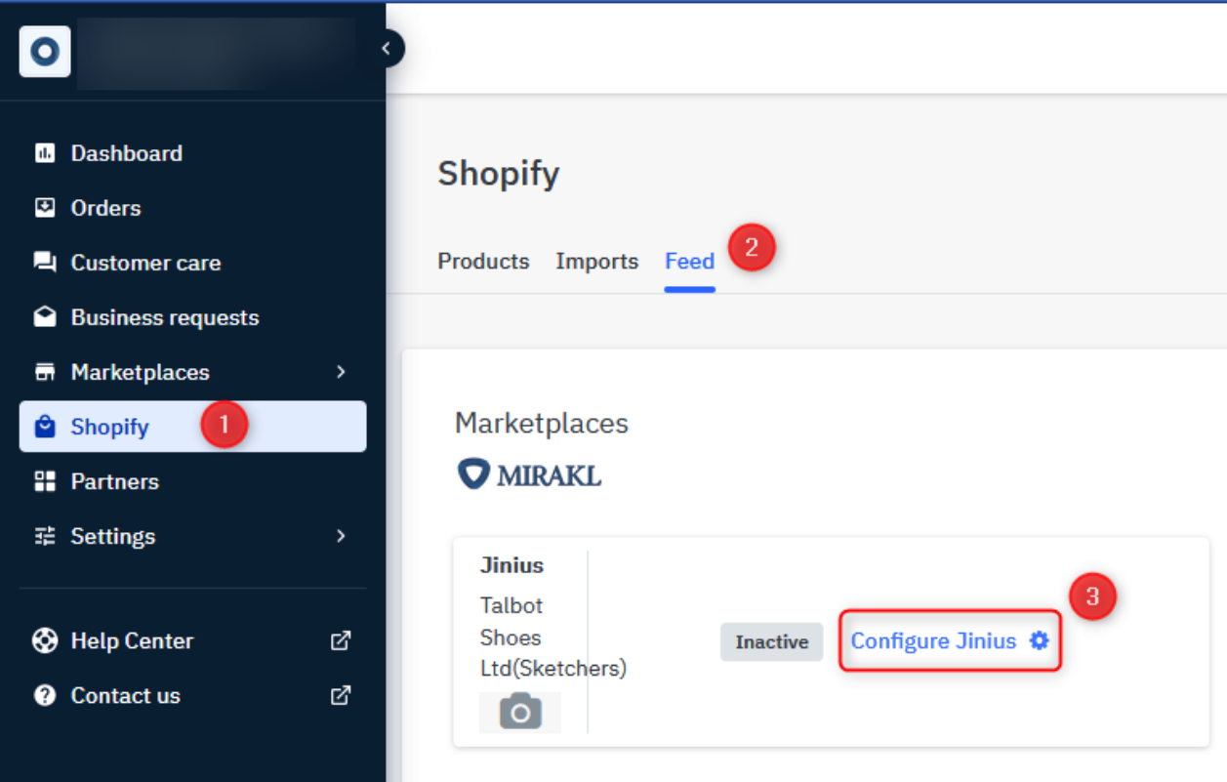Go to Orders in the sidebar
Viewport: 1227px width, 782px height.
point(105,208)
